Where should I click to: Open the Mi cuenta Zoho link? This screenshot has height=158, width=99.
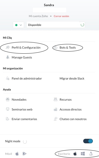coord(38,16)
